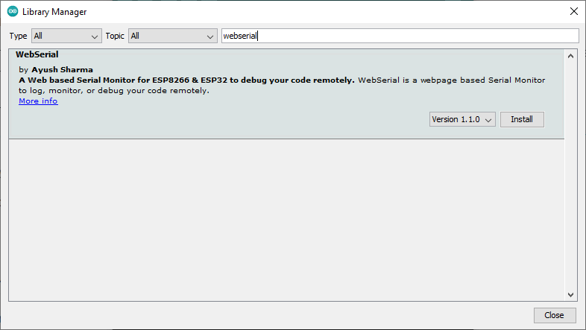Select the WebSerial library title

[x=37, y=54]
